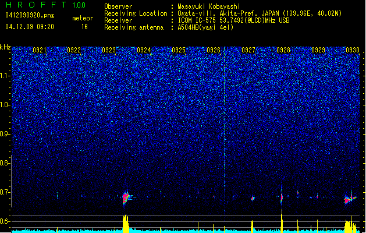Click the 0.9 kHz axis label
Viewport: 366px width, 233px height.
point(5,134)
